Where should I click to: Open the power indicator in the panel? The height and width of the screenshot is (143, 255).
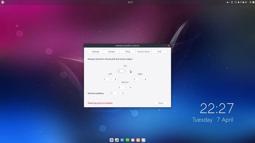click(x=251, y=2)
